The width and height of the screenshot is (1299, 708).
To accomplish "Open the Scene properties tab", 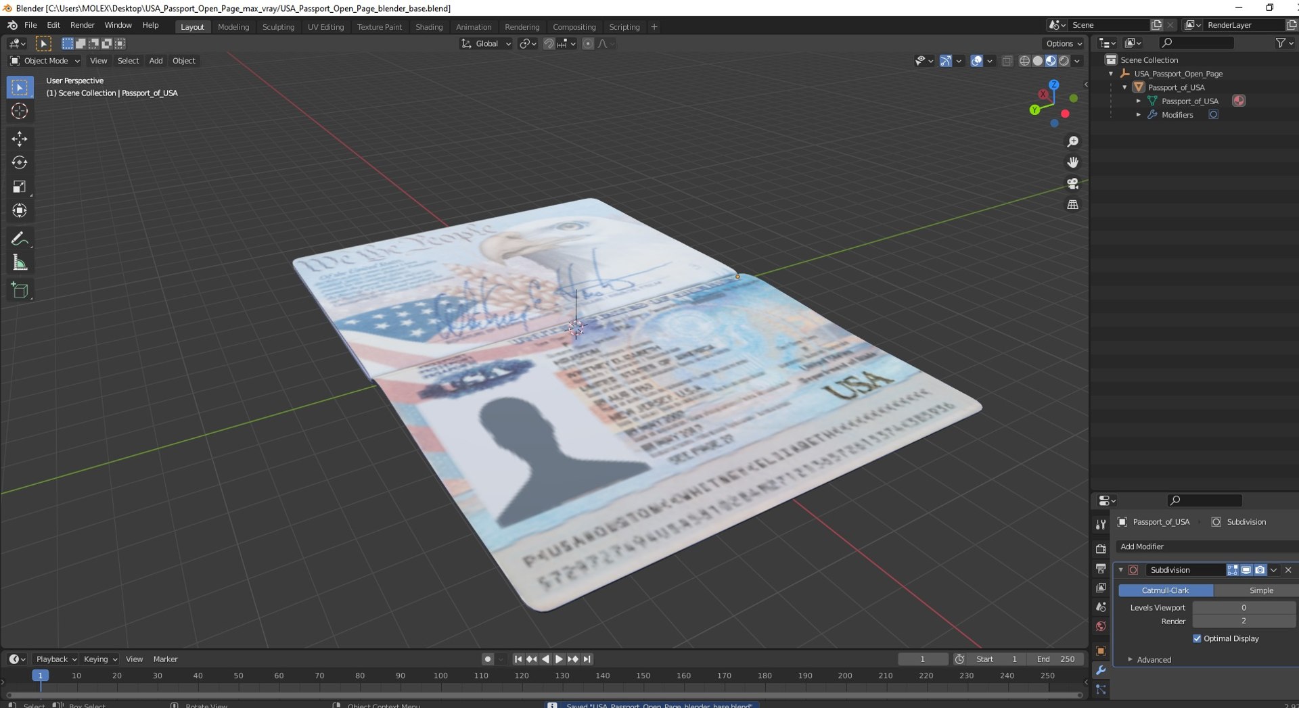I will [1101, 607].
